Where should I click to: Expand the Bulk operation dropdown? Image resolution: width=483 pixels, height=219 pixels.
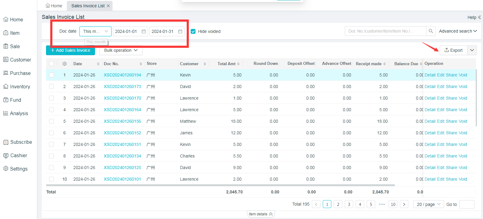tap(121, 50)
